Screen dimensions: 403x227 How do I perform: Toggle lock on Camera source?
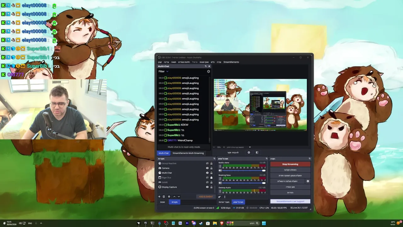pyautogui.click(x=211, y=168)
